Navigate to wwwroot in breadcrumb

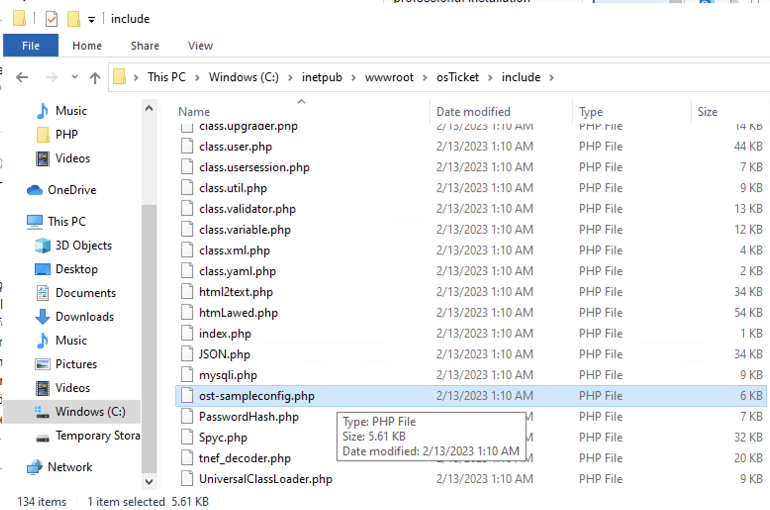(x=389, y=77)
